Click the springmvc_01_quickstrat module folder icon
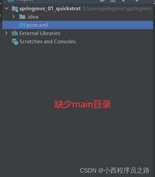The width and height of the screenshot is (155, 177). tap(15, 9)
